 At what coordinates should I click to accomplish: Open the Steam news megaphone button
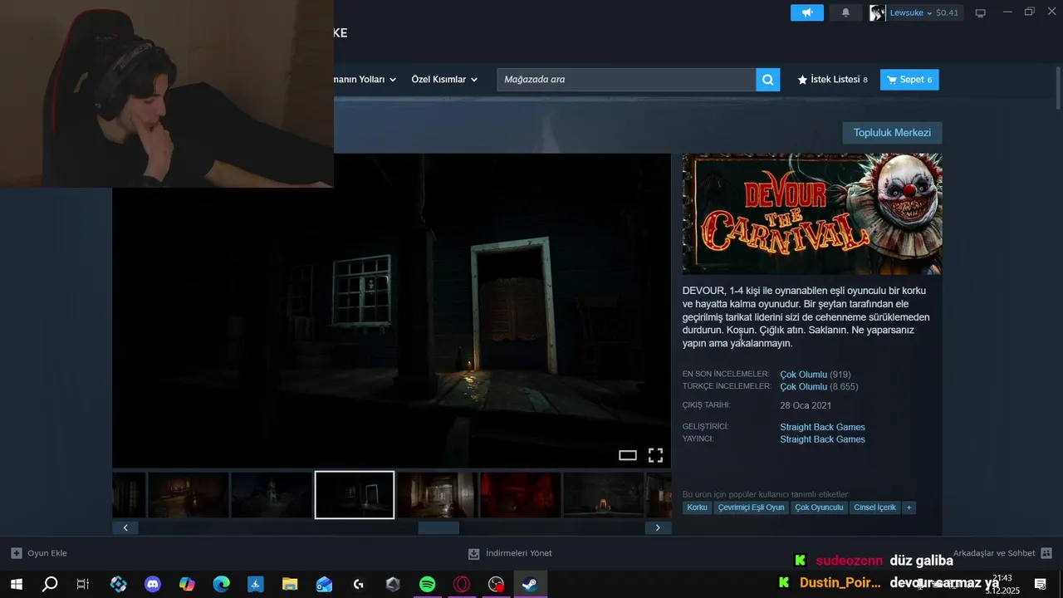click(x=806, y=12)
